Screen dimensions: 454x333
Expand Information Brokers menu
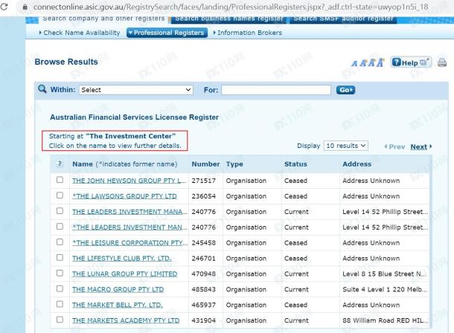248,33
